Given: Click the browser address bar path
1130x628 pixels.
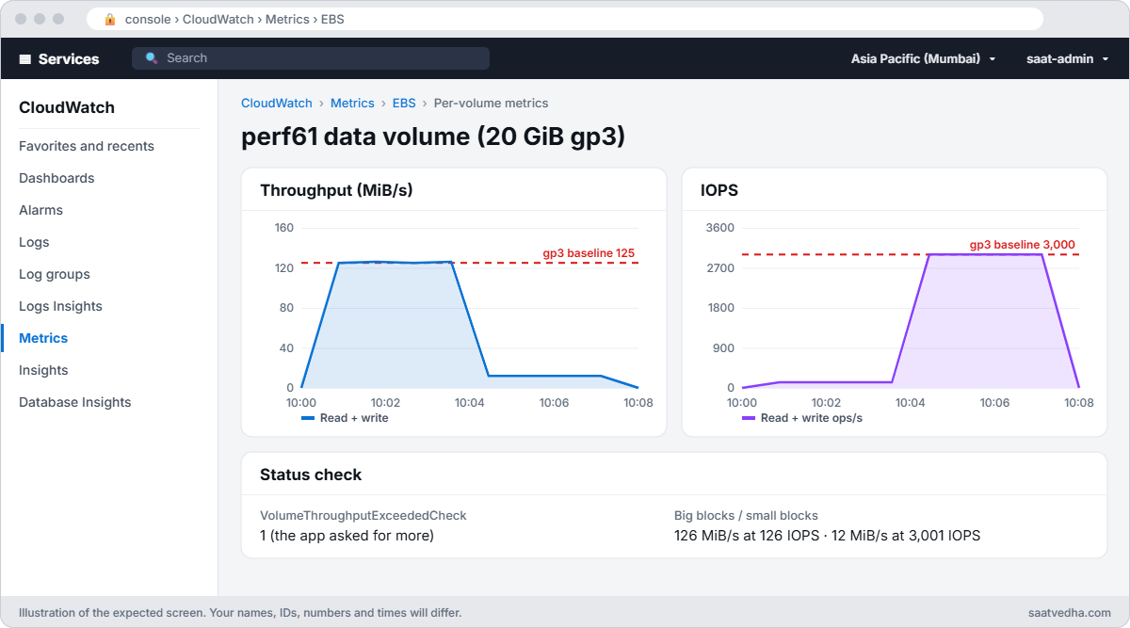Looking at the screenshot, I should coord(234,19).
